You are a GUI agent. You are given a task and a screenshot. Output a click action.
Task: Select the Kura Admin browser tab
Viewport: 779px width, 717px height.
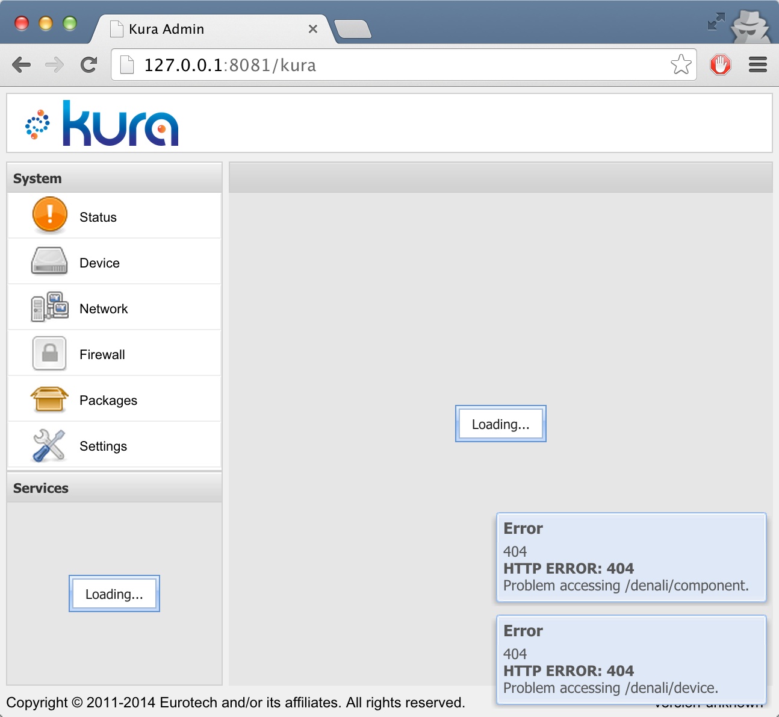[211, 29]
